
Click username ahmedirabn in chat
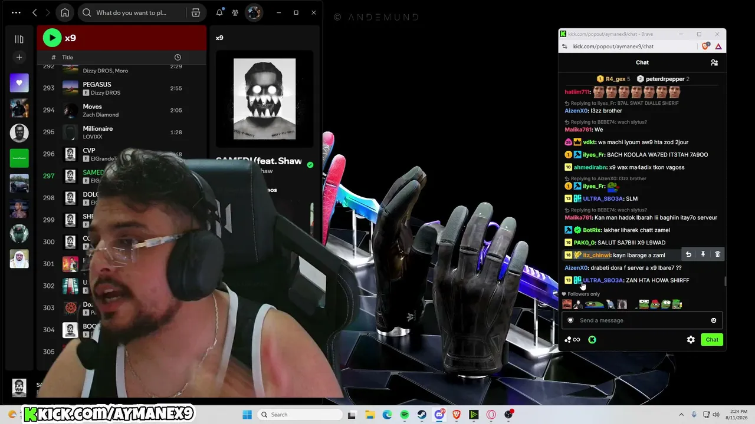tap(590, 167)
